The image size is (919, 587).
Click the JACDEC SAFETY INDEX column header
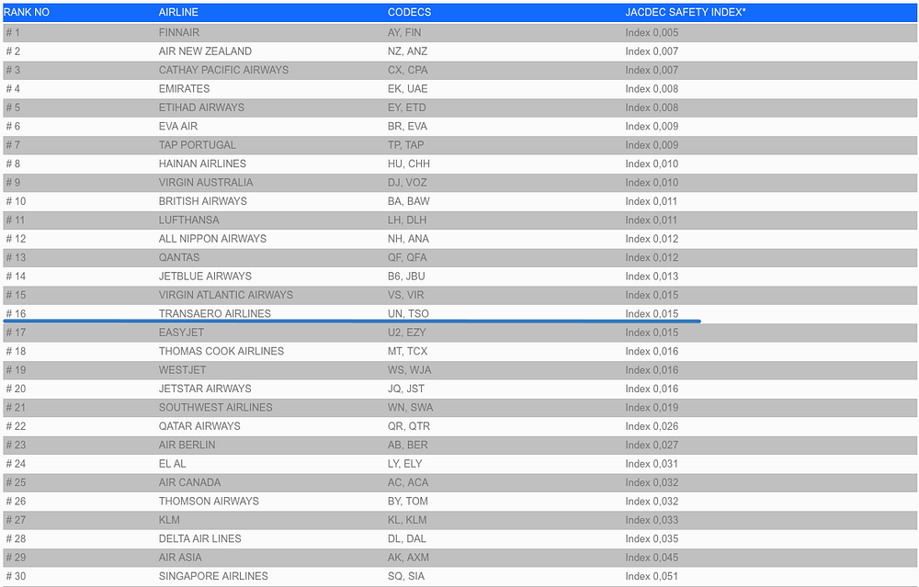[x=686, y=12]
